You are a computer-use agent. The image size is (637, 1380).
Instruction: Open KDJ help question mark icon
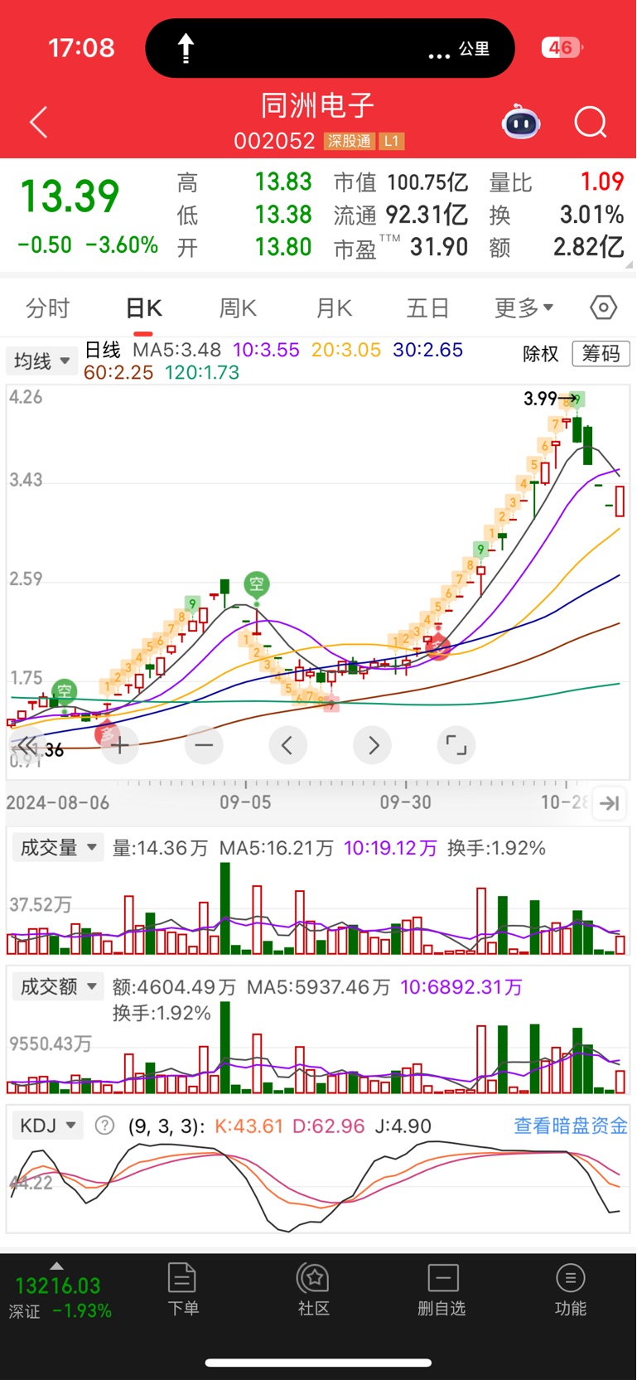click(x=104, y=1126)
